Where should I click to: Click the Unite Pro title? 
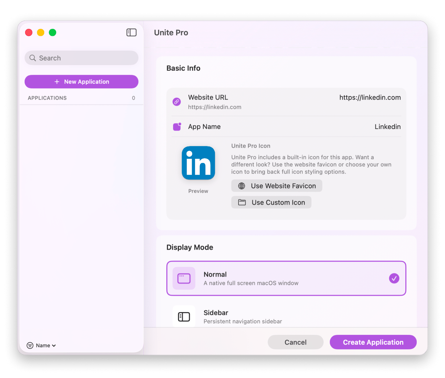tap(171, 33)
